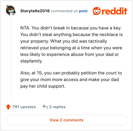This screenshot has height=131, width=133.
Task: Open Storytella2016's masked avatar image
Action: (11, 11)
